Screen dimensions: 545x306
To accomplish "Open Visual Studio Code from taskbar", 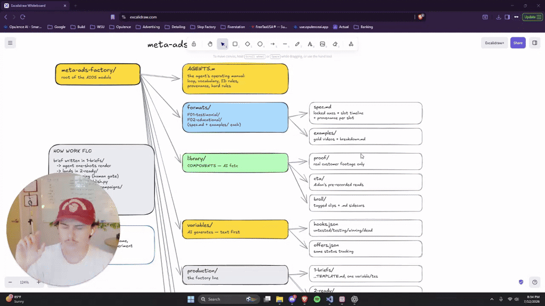I will click(329, 299).
